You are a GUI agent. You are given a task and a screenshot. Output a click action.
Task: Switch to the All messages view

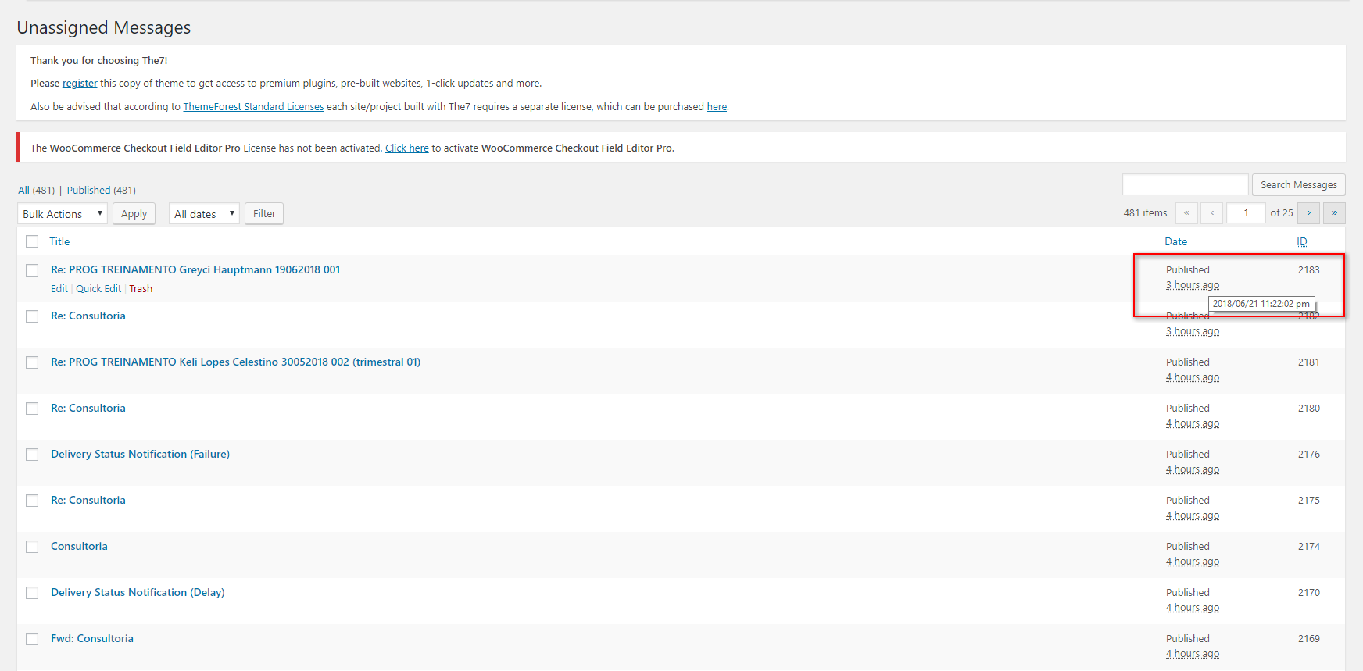24,191
